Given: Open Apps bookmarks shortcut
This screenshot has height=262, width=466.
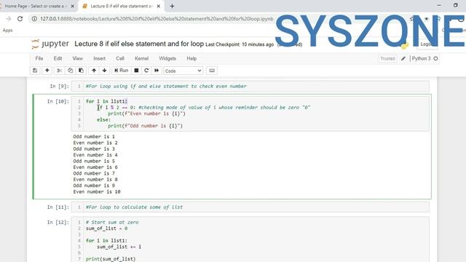Looking at the screenshot, I should click(x=7, y=31).
